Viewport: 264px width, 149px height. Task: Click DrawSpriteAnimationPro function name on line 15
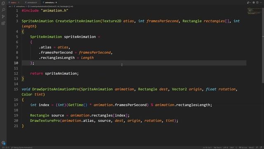tap(56, 89)
